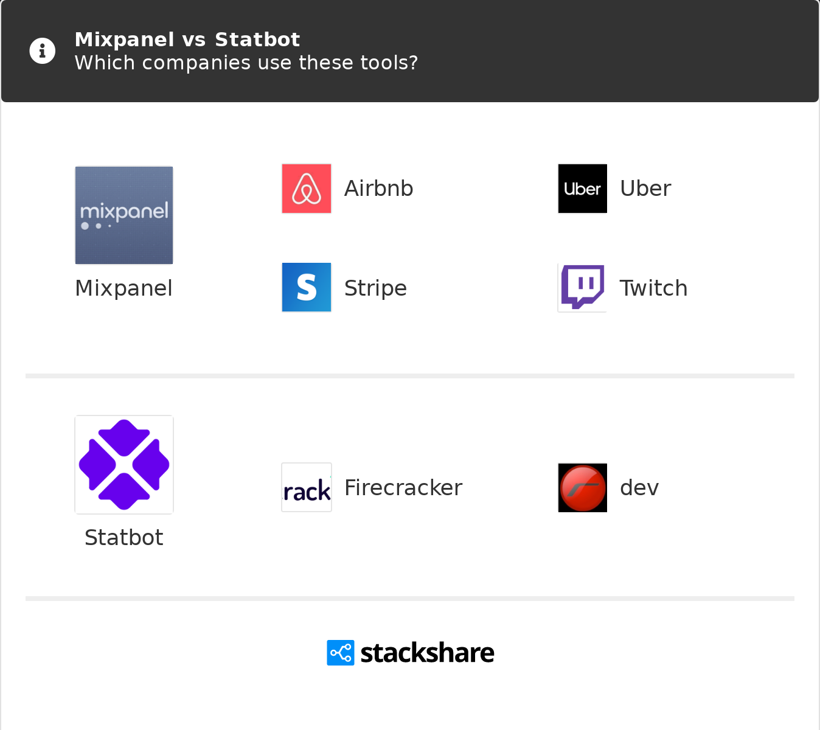This screenshot has height=730, width=820.
Task: Click the Uber logo icon
Action: (582, 189)
